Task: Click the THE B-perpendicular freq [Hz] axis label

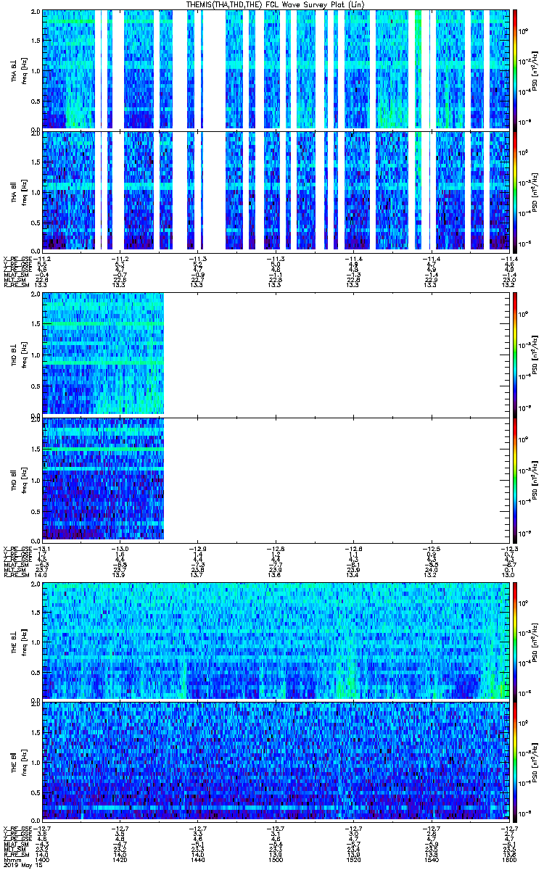Action: tap(24, 642)
